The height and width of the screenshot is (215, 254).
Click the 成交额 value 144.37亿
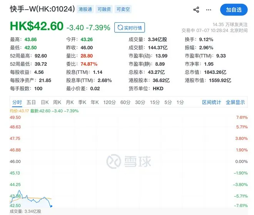tap(158, 48)
